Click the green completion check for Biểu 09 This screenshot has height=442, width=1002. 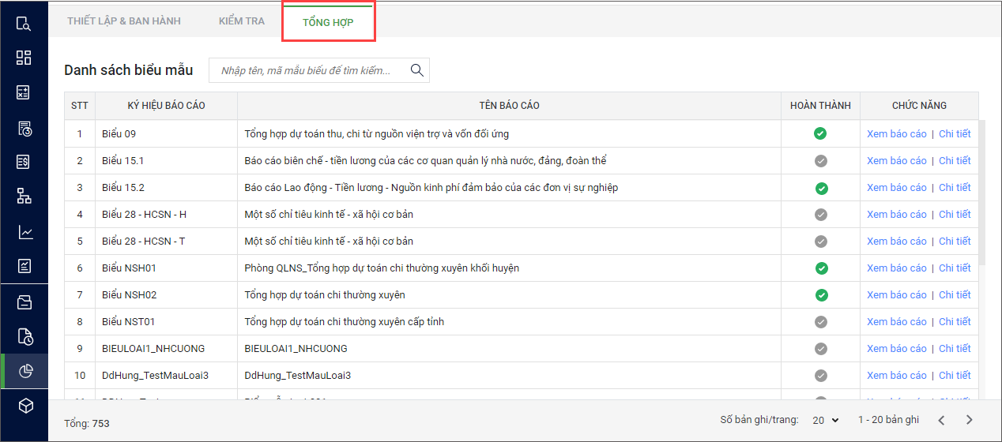[820, 134]
